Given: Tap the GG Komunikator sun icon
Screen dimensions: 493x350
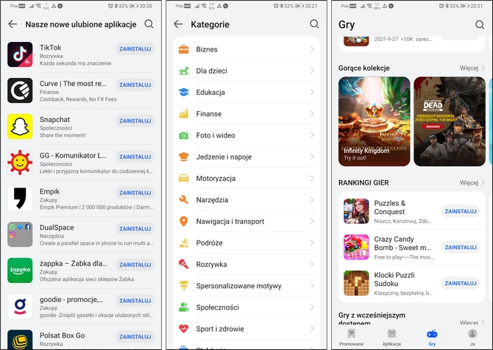Looking at the screenshot, I should (20, 162).
